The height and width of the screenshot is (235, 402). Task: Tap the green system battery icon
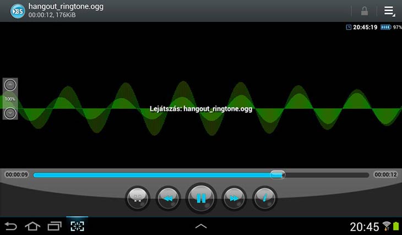tap(396, 226)
